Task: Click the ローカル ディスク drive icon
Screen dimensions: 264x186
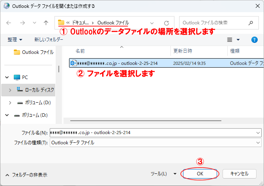Action: point(20,89)
